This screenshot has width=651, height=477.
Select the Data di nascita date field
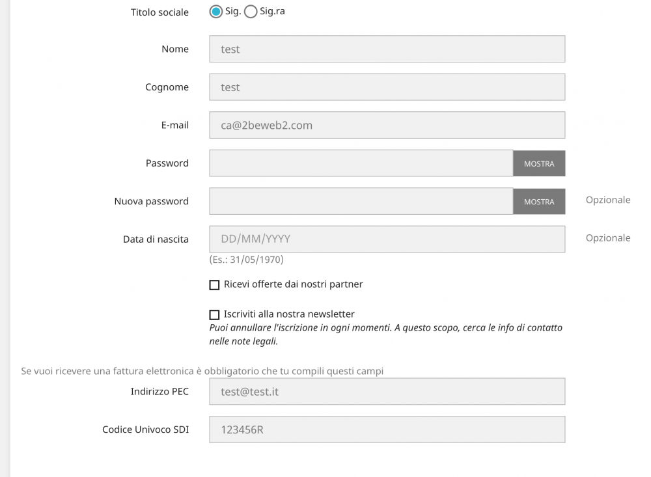[x=387, y=239]
